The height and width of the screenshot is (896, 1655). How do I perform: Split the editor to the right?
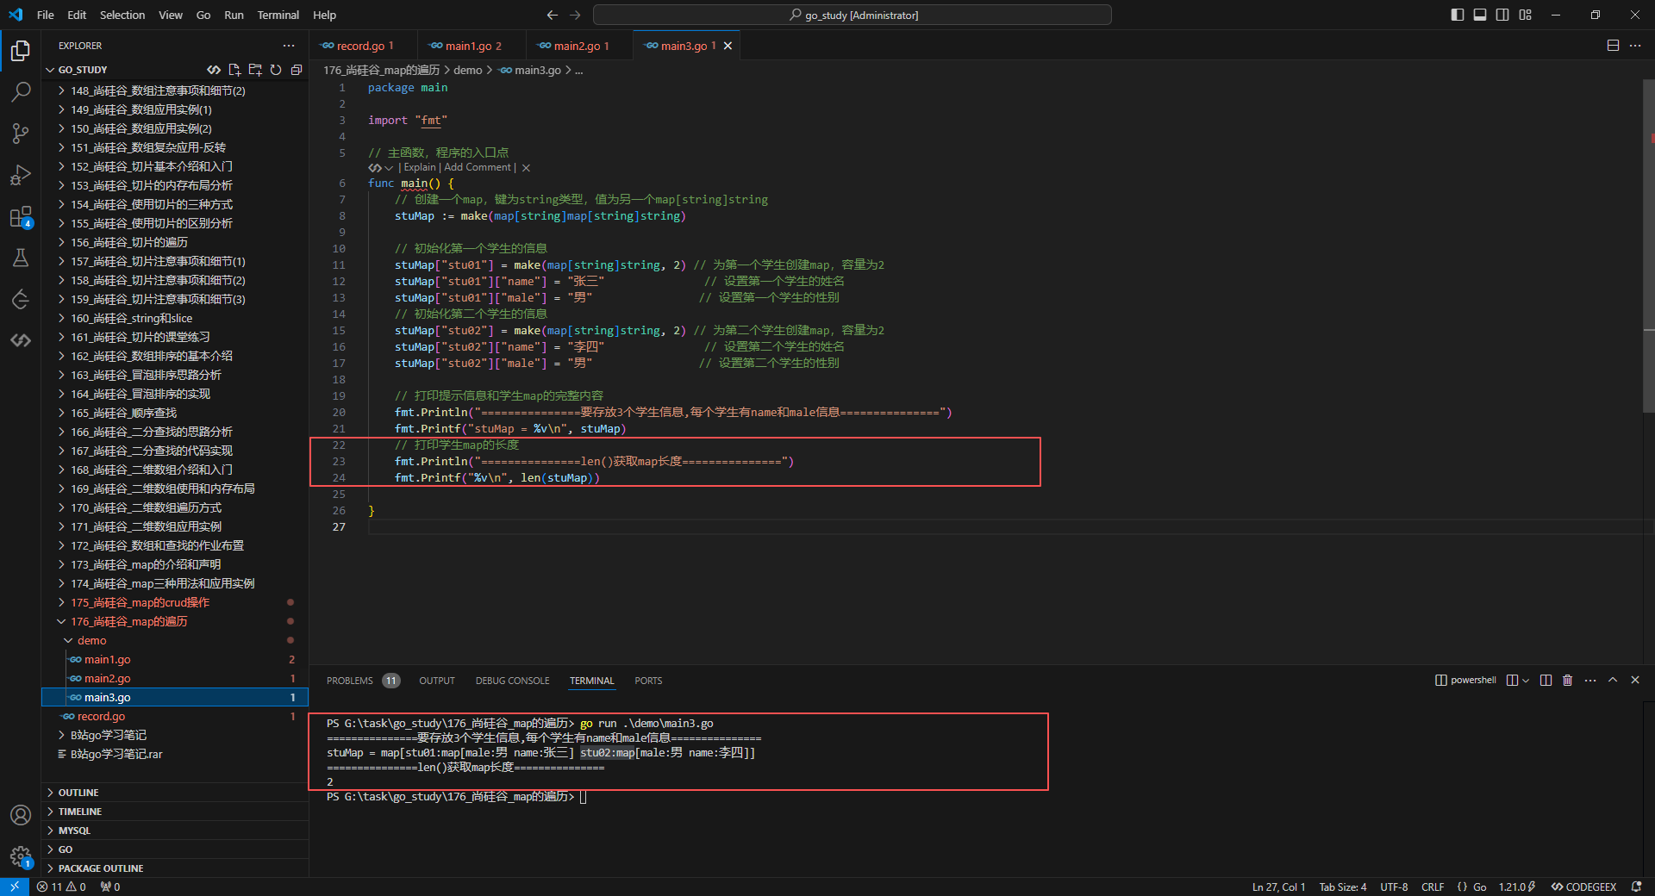(1613, 46)
